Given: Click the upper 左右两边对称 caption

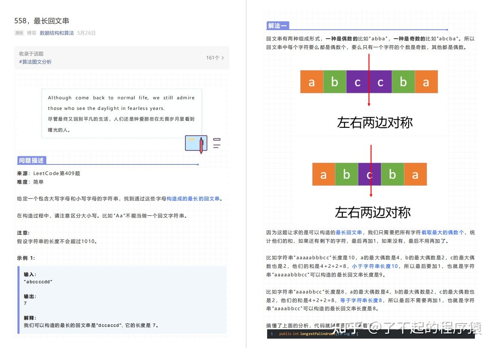Looking at the screenshot, I should [374, 123].
